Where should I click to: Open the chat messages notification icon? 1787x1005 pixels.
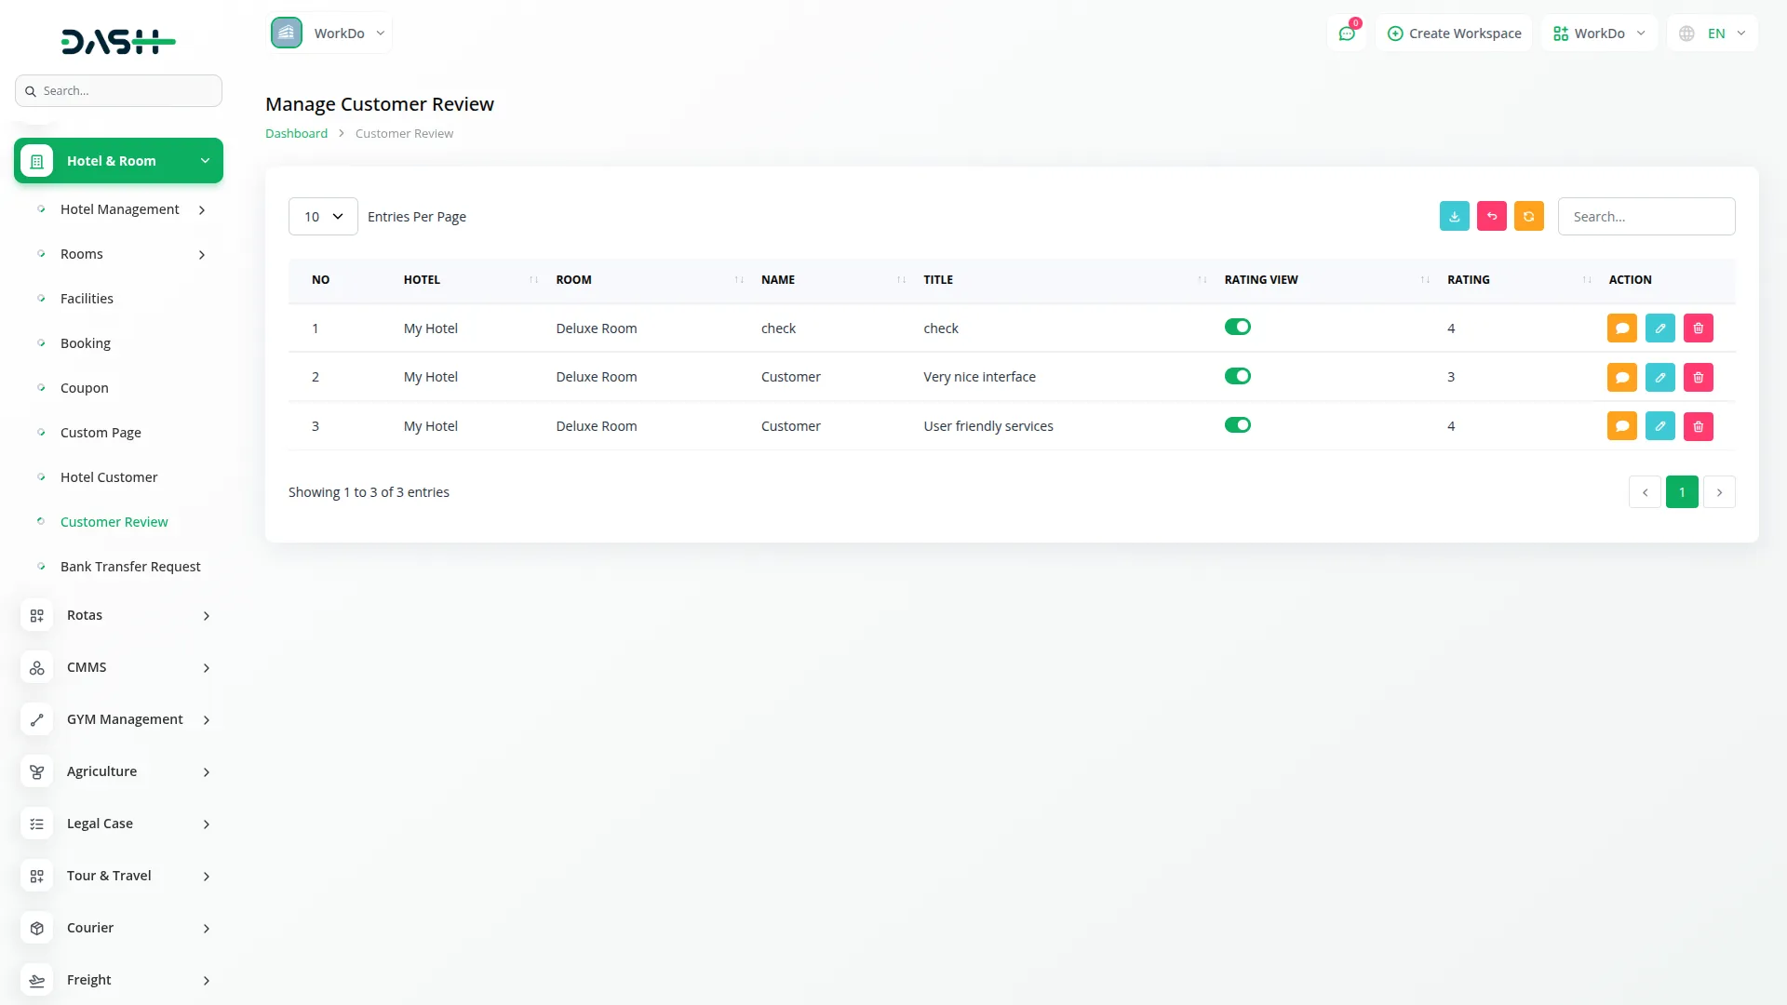pos(1346,33)
